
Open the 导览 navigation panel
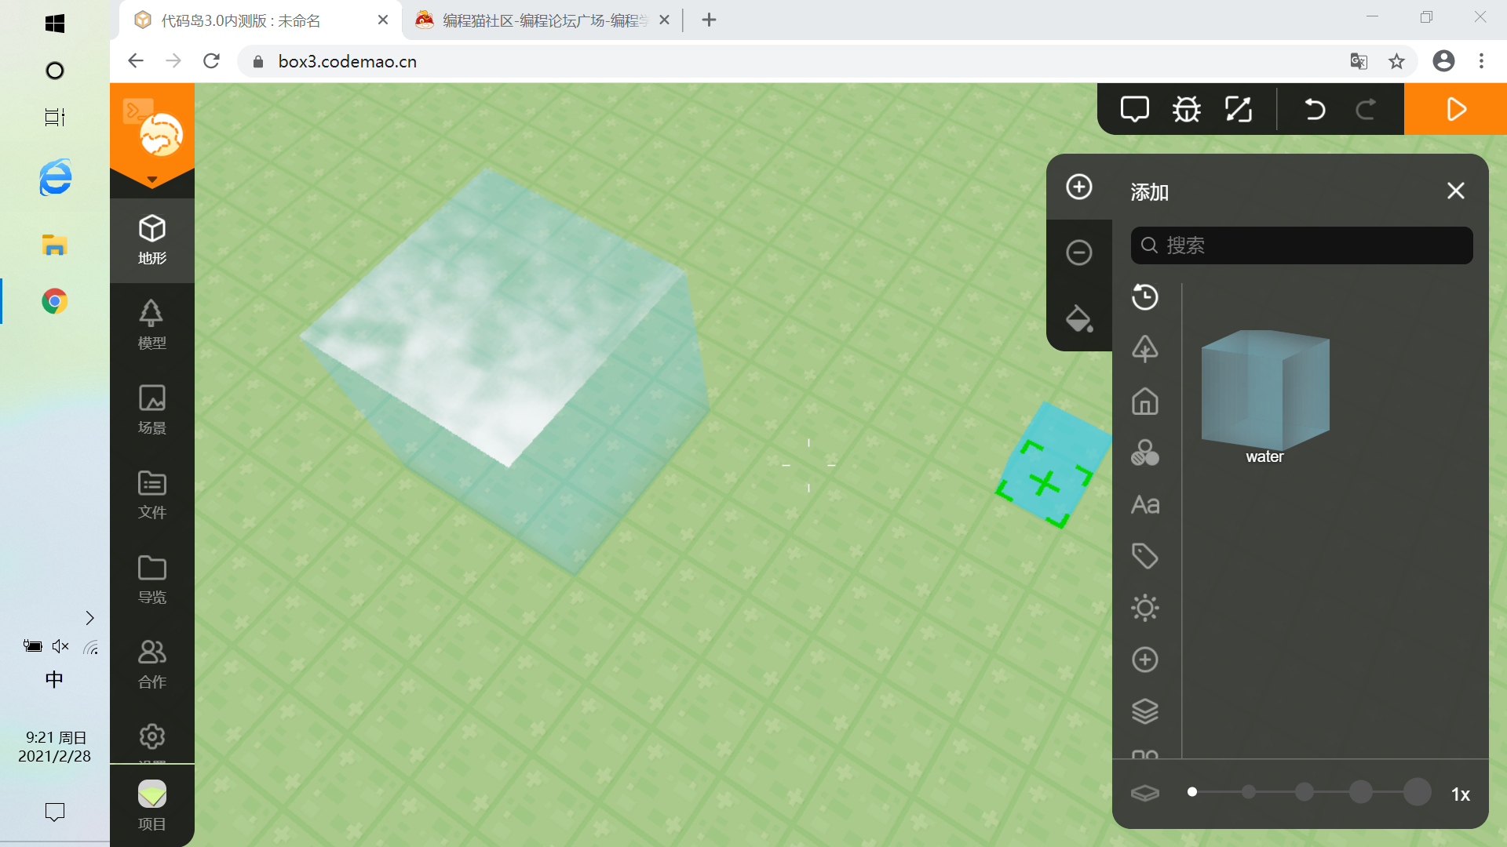tap(152, 579)
